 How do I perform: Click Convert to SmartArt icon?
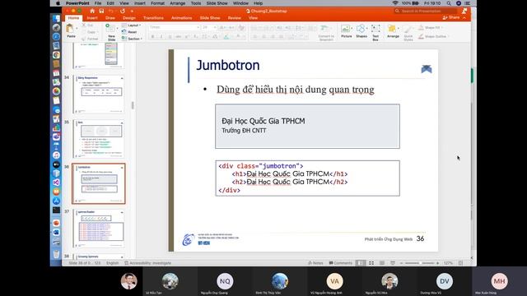(x=324, y=29)
